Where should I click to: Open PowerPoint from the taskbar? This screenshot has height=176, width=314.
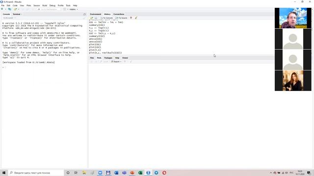click(x=132, y=173)
